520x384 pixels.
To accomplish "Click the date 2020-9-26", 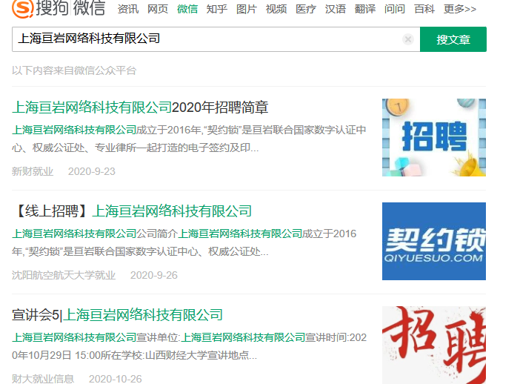I will point(154,275).
